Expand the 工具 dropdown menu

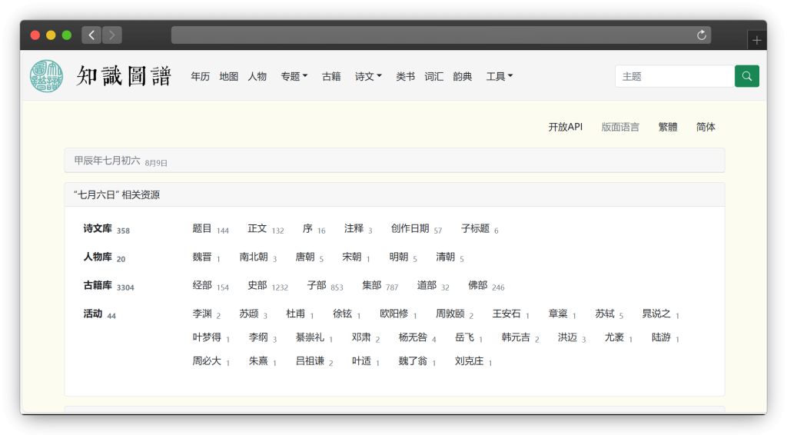[x=499, y=77]
